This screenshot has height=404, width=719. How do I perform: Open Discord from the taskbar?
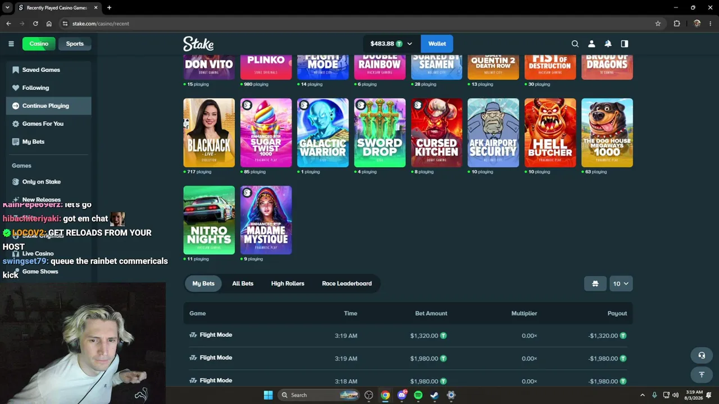click(402, 395)
